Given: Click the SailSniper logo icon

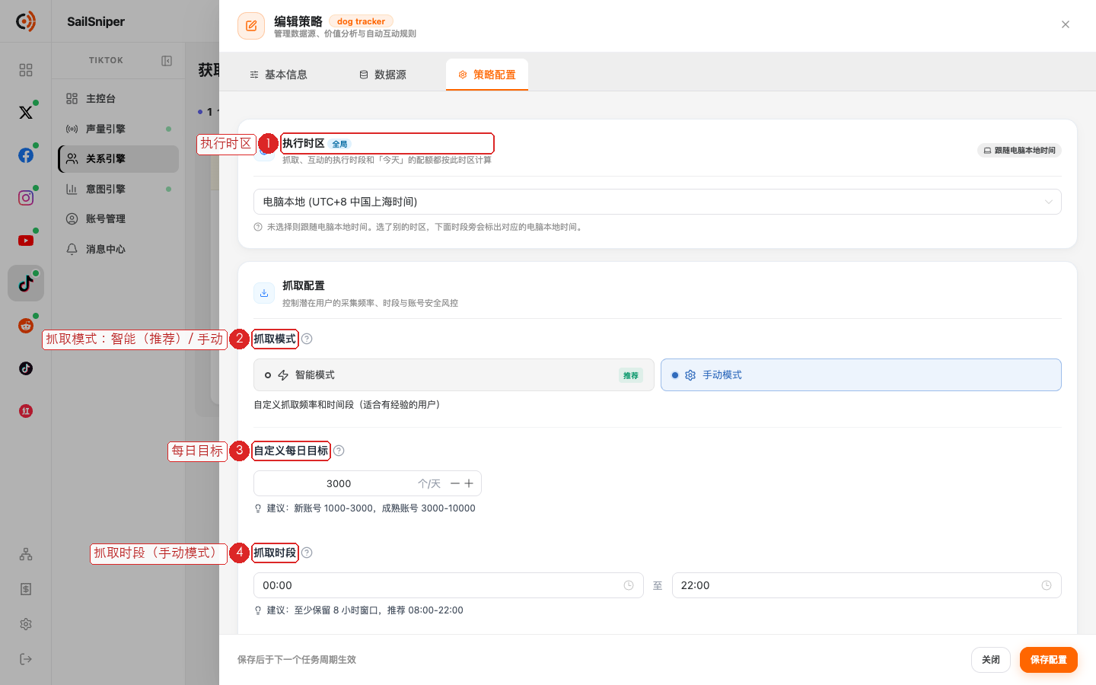Looking at the screenshot, I should point(26,21).
